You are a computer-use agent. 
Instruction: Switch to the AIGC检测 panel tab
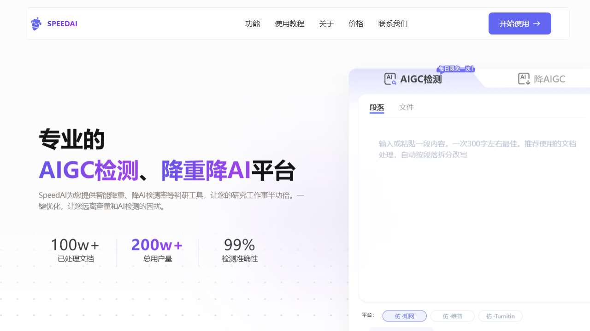coord(413,79)
